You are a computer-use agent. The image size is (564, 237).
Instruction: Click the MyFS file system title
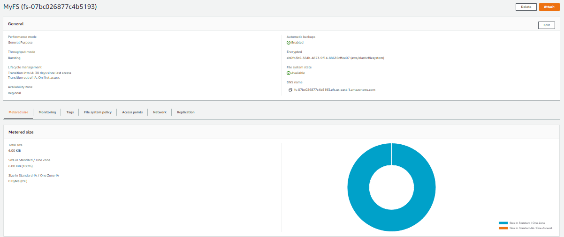point(50,7)
